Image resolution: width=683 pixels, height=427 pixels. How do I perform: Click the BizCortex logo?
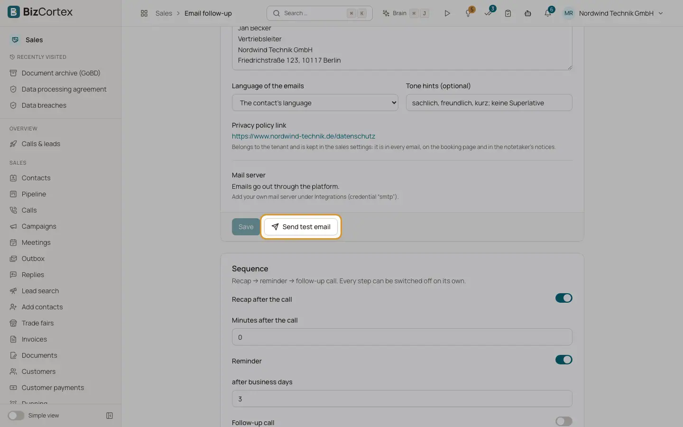(x=40, y=12)
